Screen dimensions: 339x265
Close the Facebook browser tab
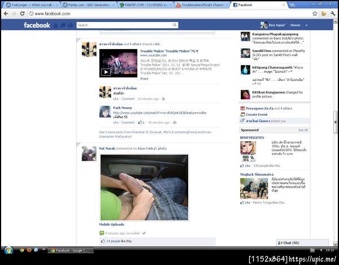[284, 5]
